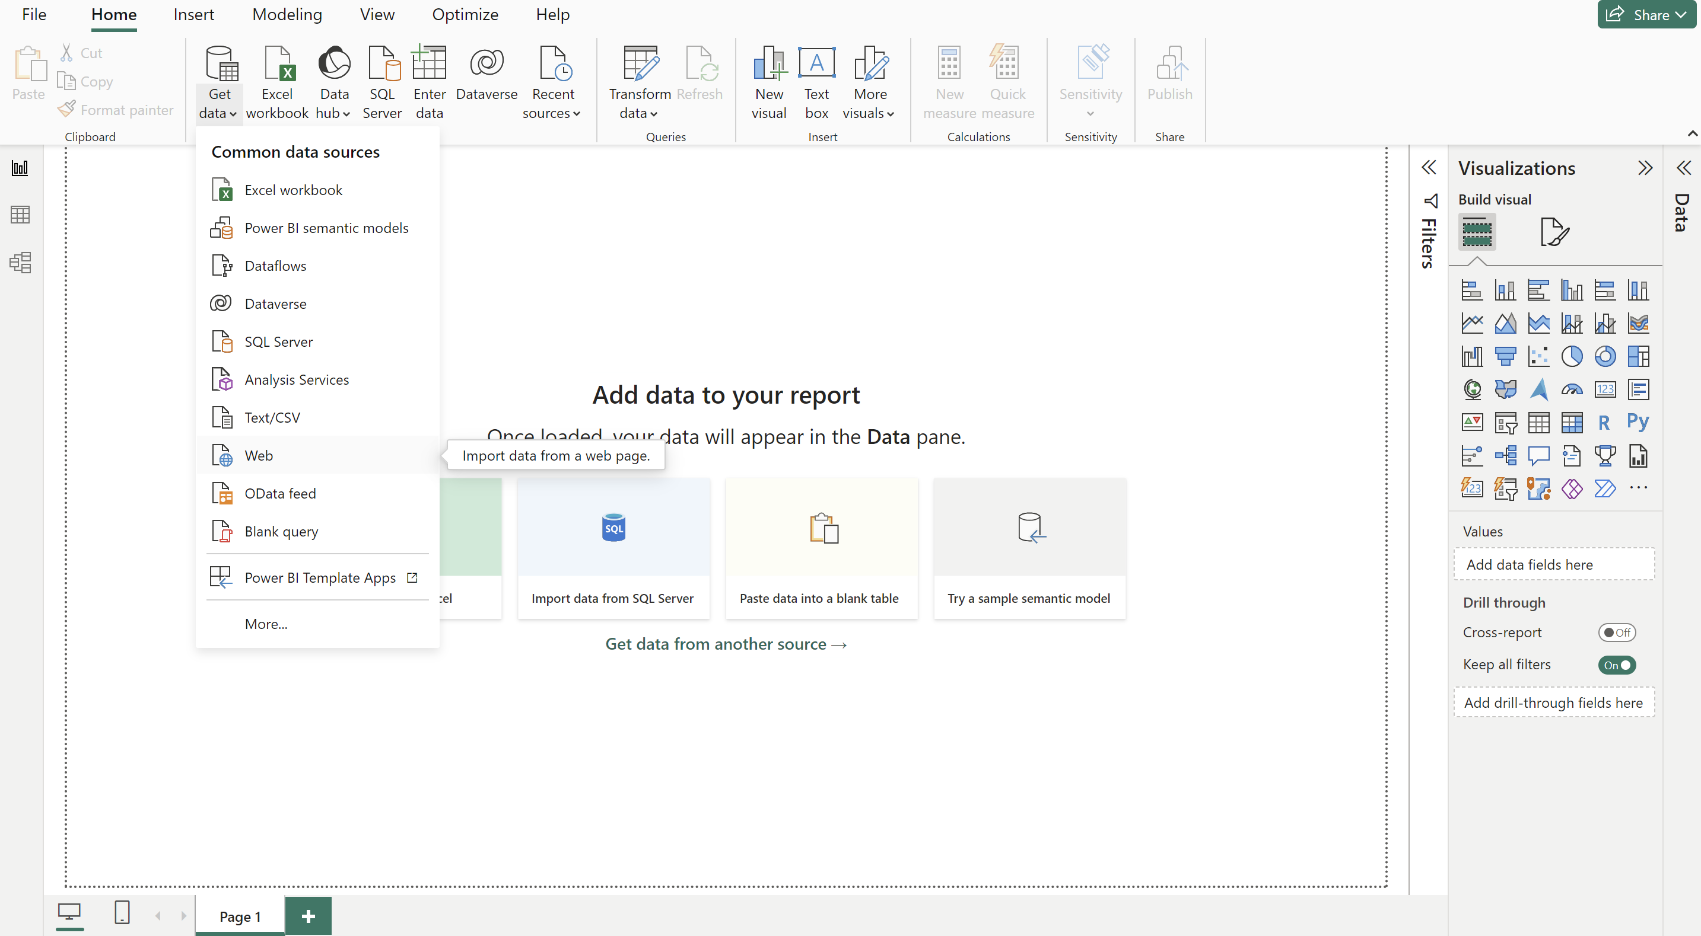Select the gauge visualization icon

tap(1572, 389)
